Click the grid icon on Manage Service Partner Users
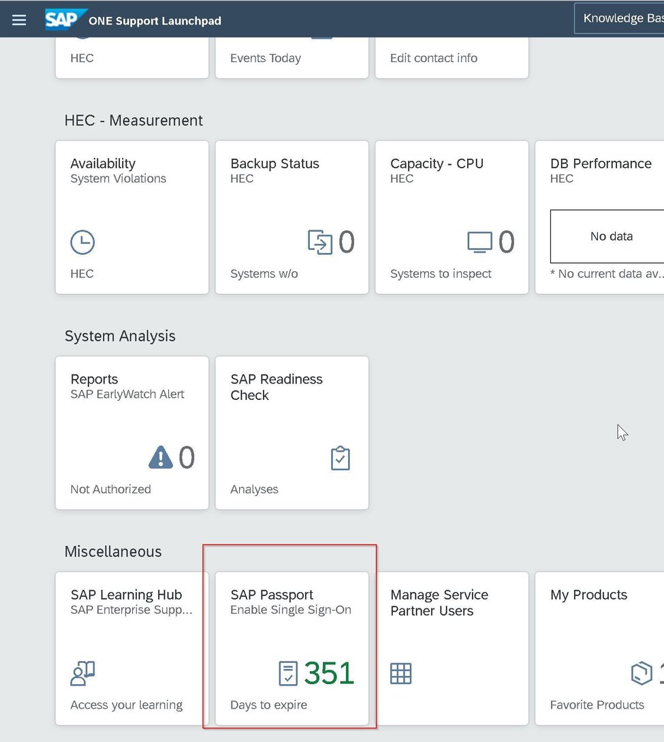This screenshot has height=742, width=664. pyautogui.click(x=401, y=673)
